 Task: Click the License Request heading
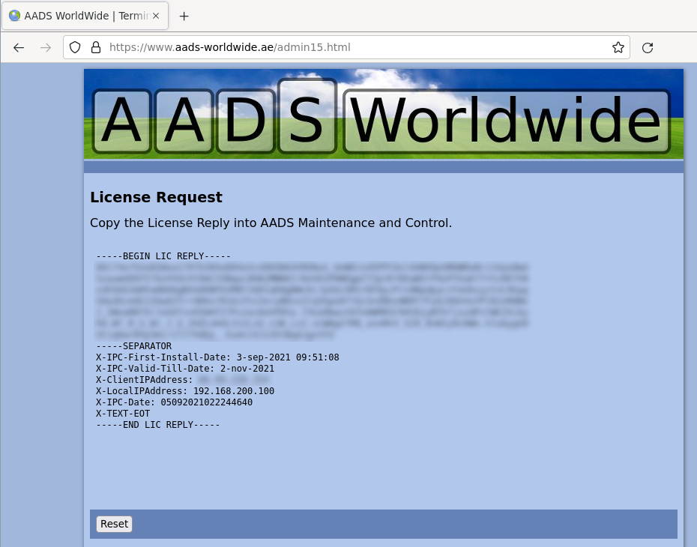[x=156, y=198]
